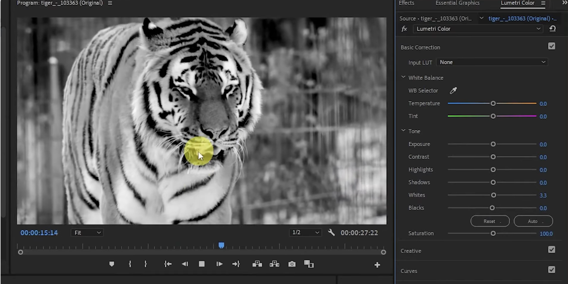Step forward one frame

click(x=219, y=264)
